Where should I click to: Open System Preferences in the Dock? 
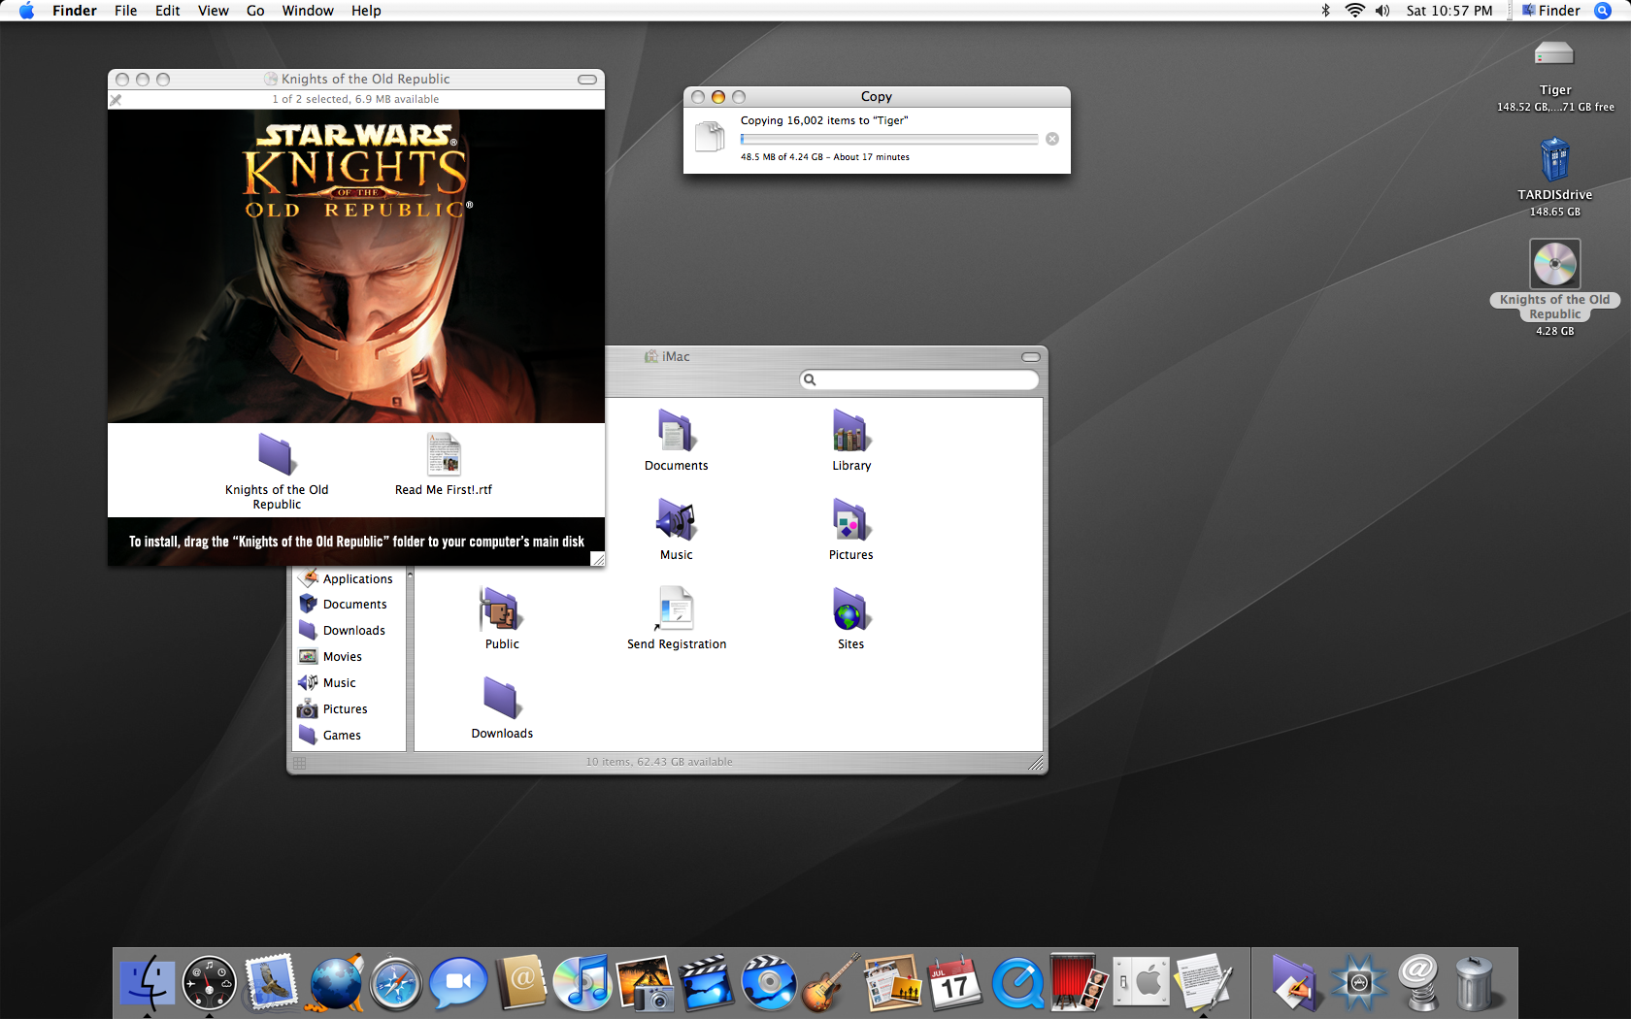click(1142, 982)
